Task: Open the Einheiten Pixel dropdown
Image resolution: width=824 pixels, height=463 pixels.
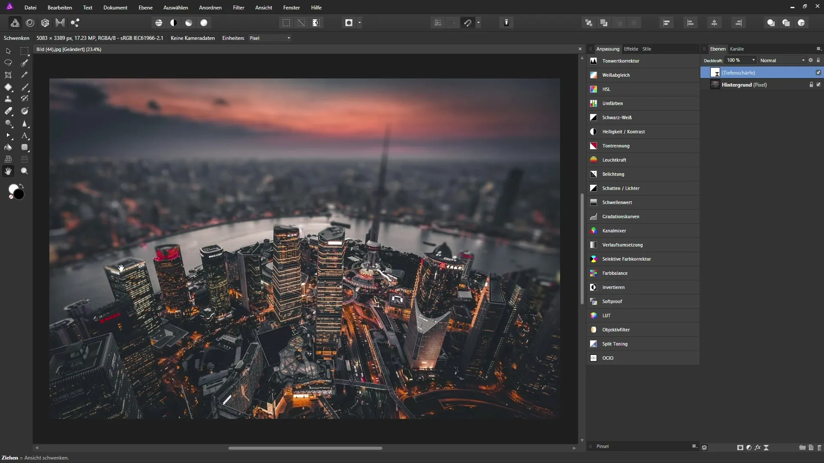Action: 270,38
